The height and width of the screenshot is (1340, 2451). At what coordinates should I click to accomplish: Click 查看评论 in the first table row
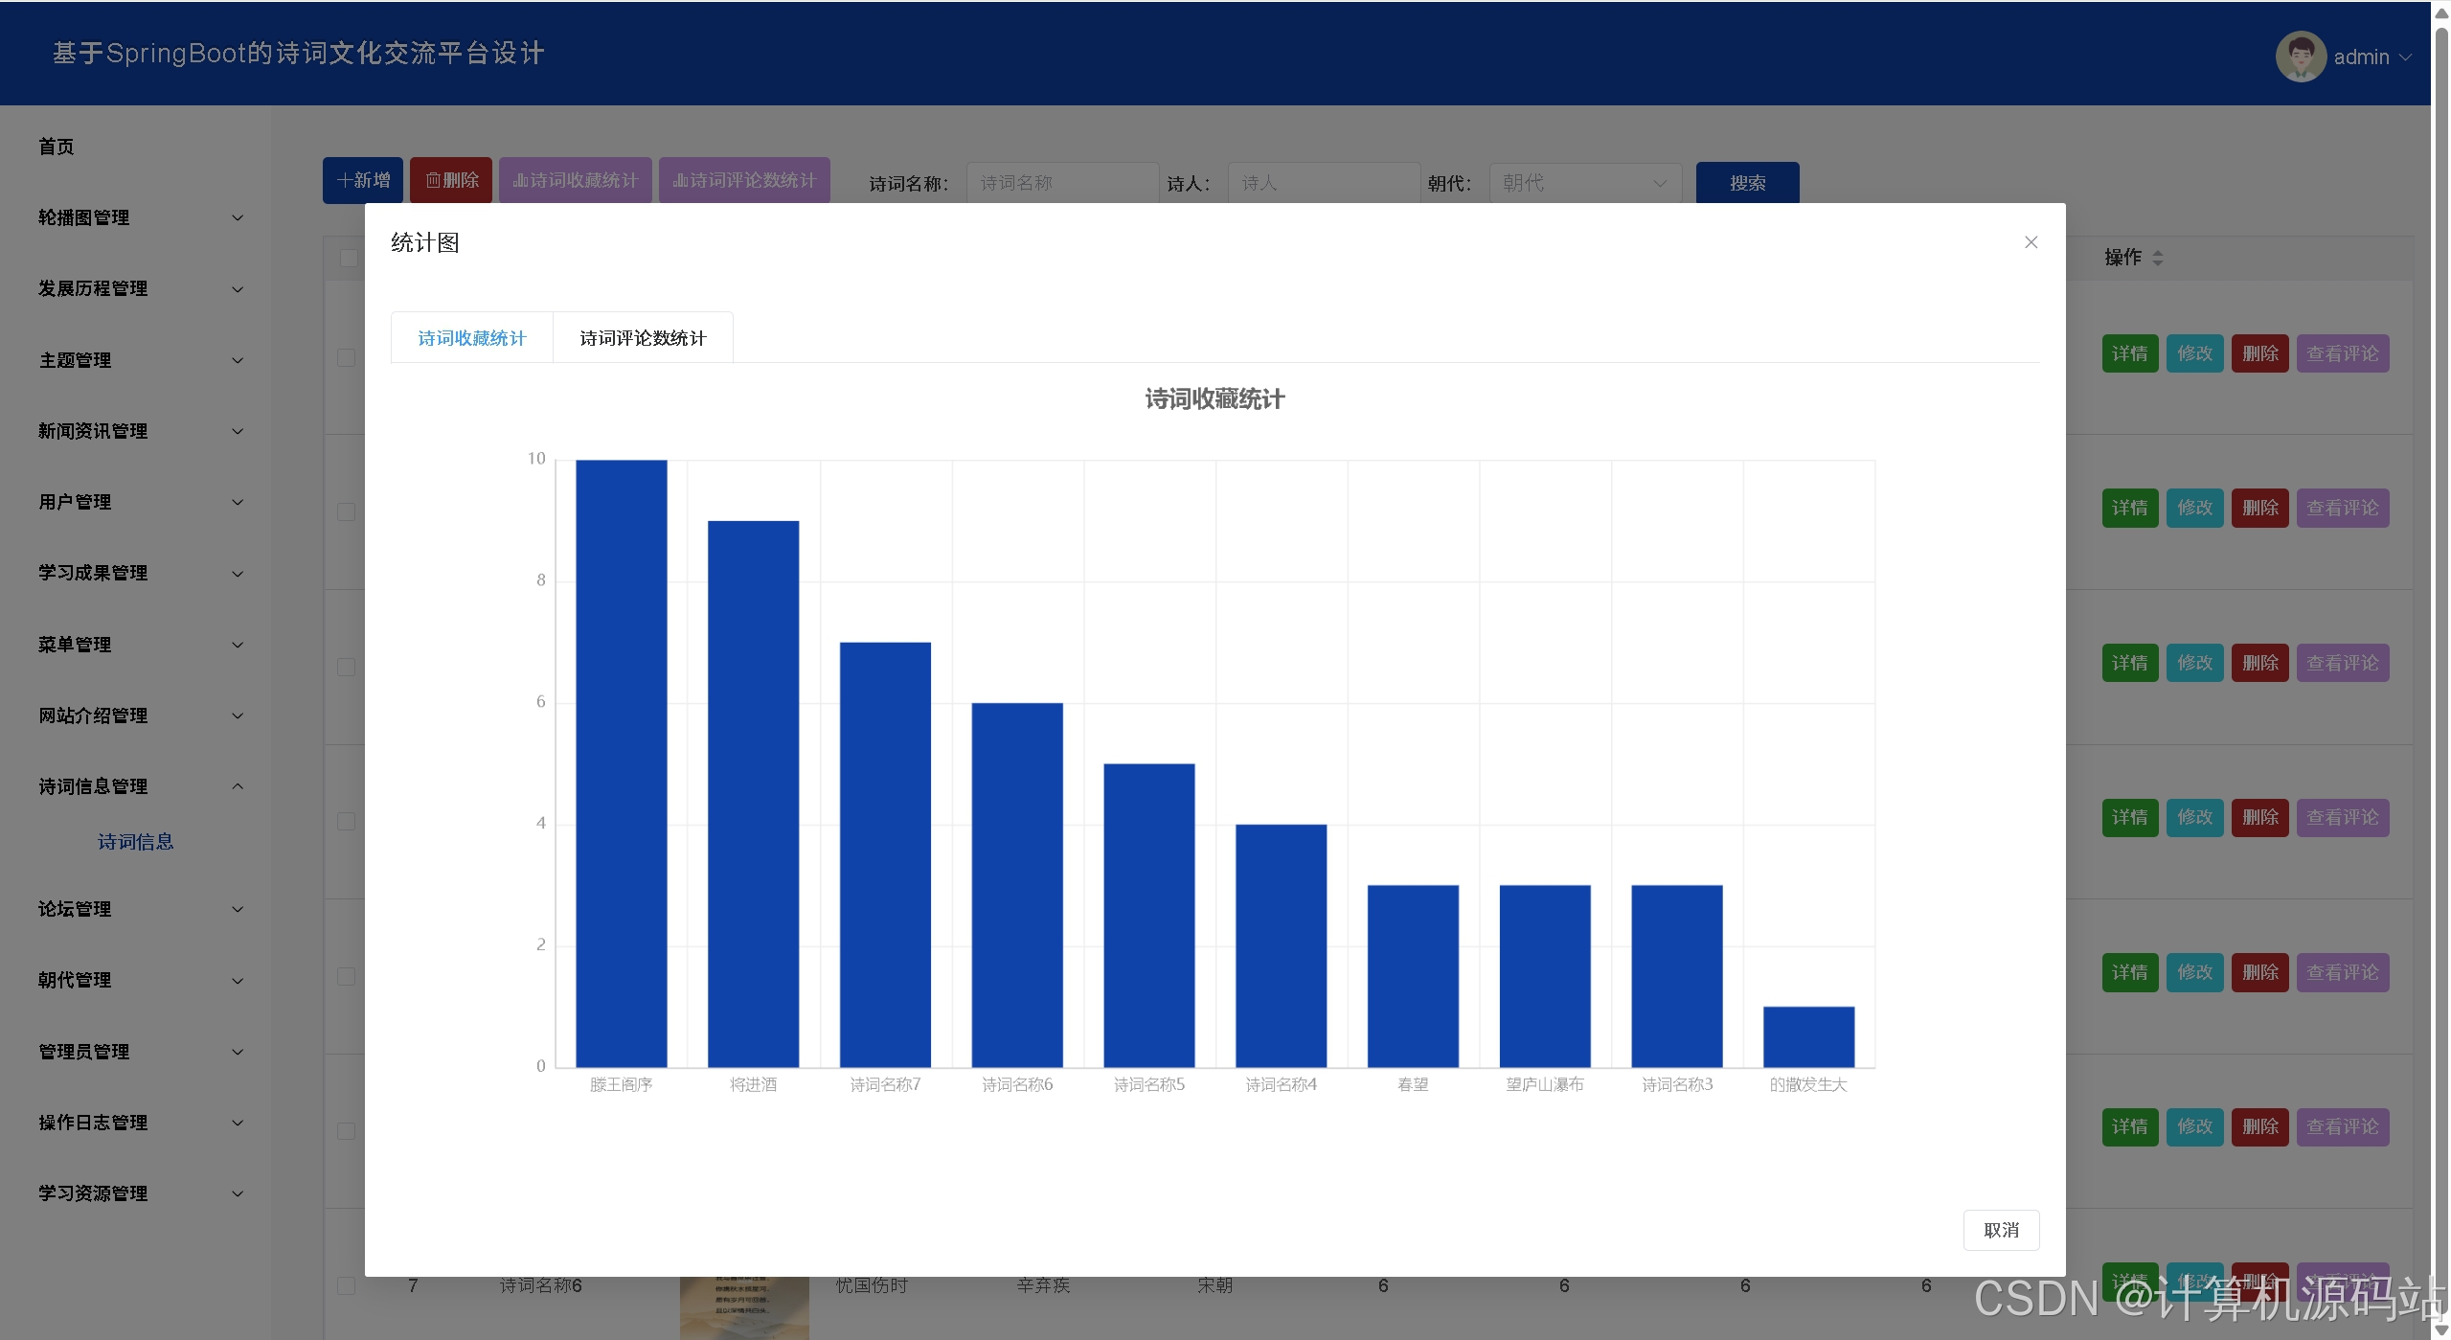[x=2343, y=353]
